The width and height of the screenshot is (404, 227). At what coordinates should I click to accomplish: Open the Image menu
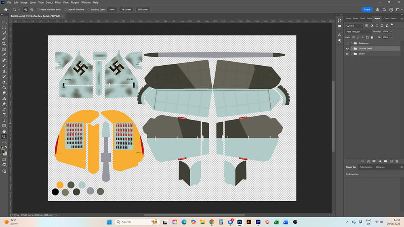[24, 2]
